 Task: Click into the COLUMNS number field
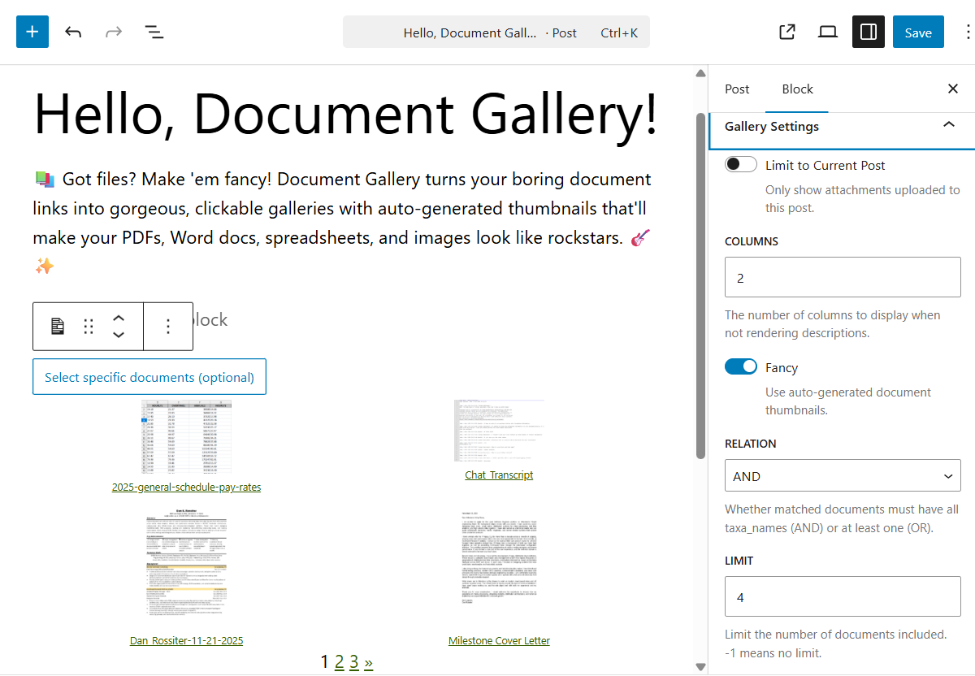843,278
